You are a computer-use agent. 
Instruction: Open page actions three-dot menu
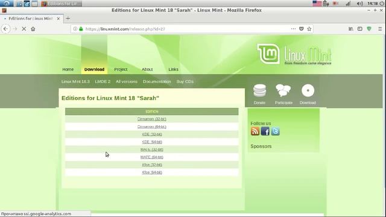293,29
